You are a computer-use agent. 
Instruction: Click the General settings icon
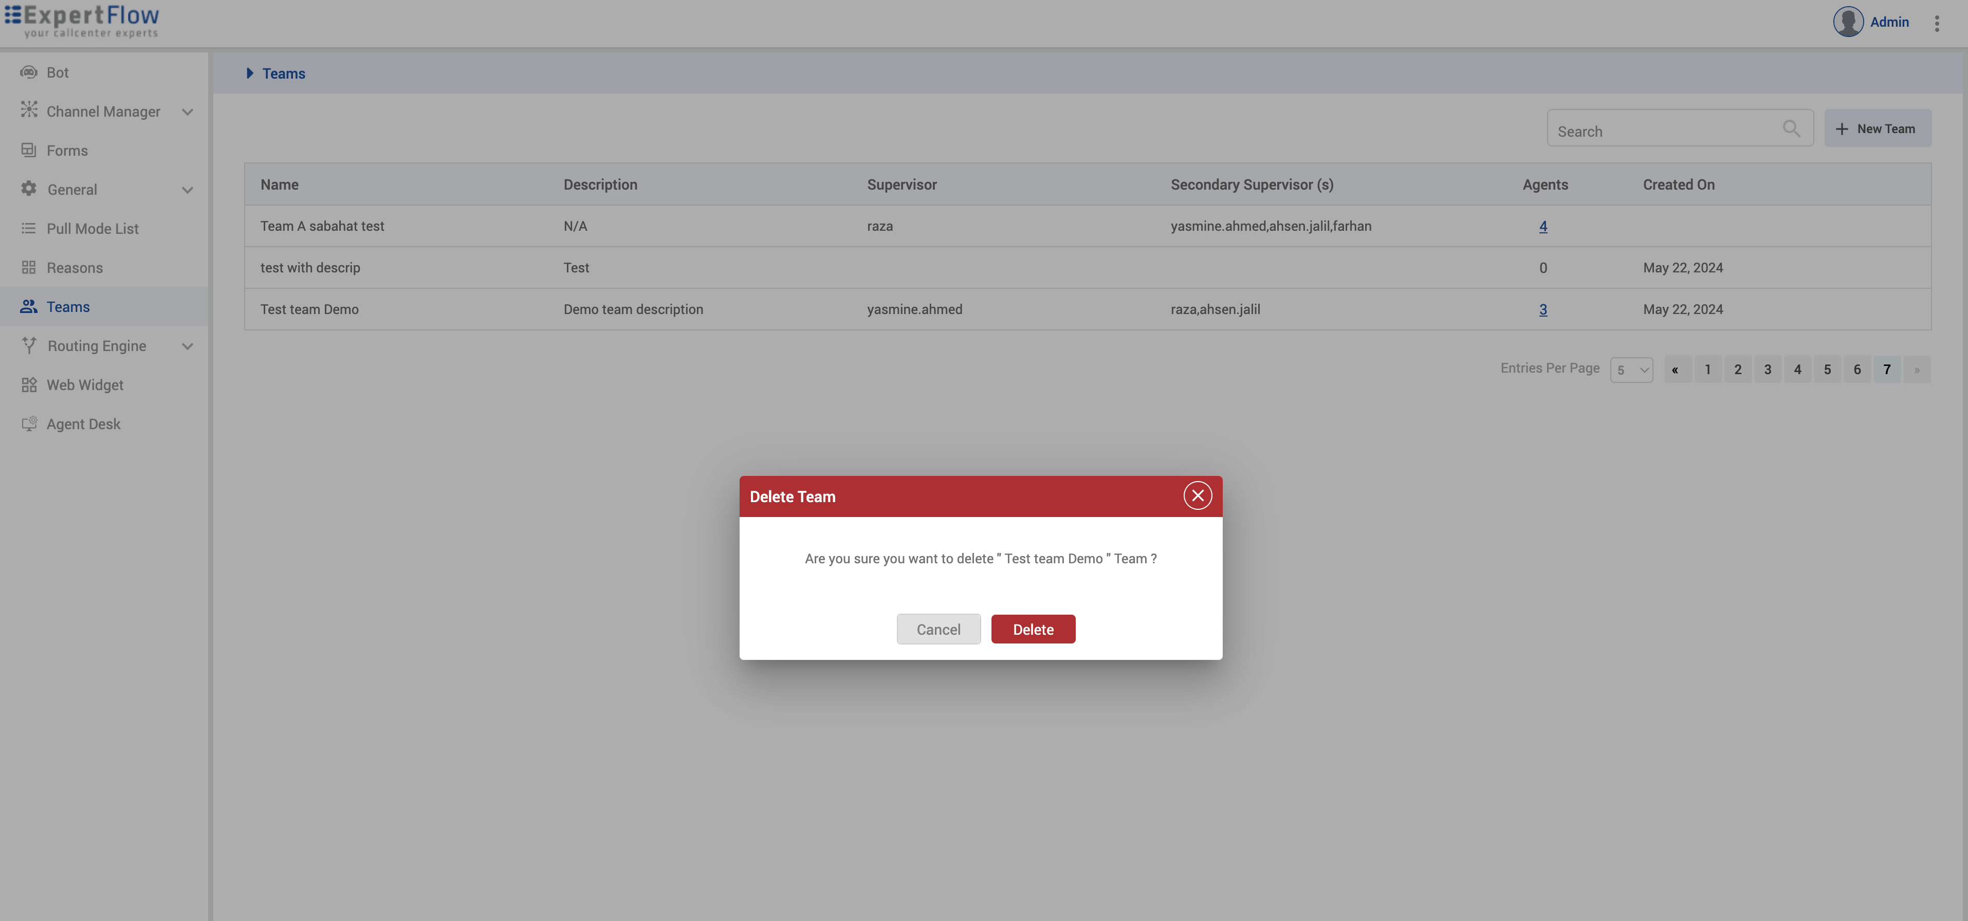pos(28,190)
